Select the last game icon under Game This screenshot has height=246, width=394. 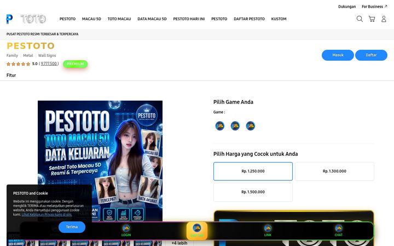(250, 126)
